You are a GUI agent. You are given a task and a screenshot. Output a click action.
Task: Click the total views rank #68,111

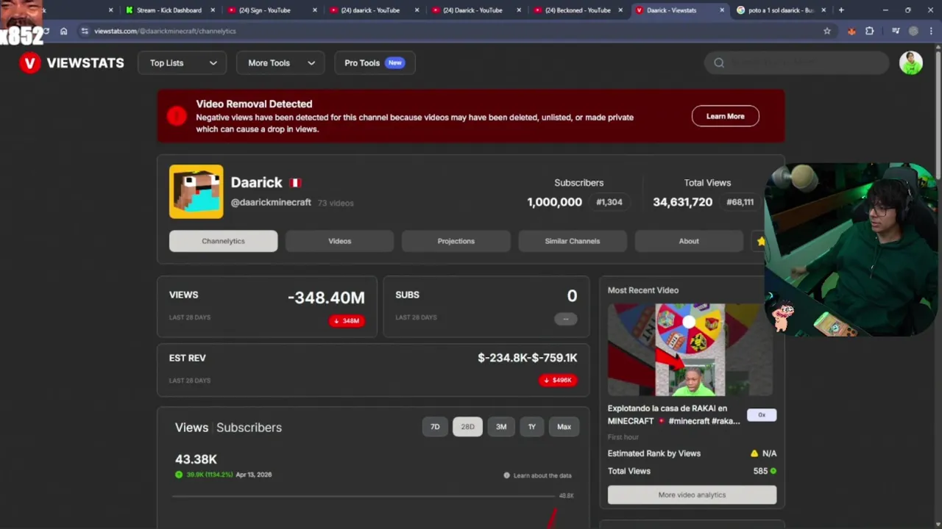click(740, 202)
